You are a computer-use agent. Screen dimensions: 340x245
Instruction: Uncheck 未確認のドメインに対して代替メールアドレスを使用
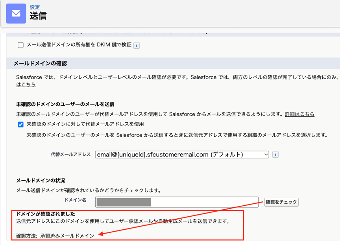click(20, 124)
